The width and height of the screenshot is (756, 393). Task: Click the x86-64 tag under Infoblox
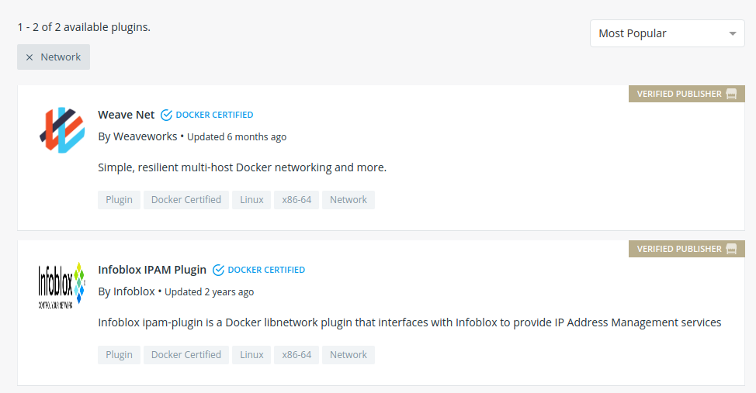pos(297,355)
